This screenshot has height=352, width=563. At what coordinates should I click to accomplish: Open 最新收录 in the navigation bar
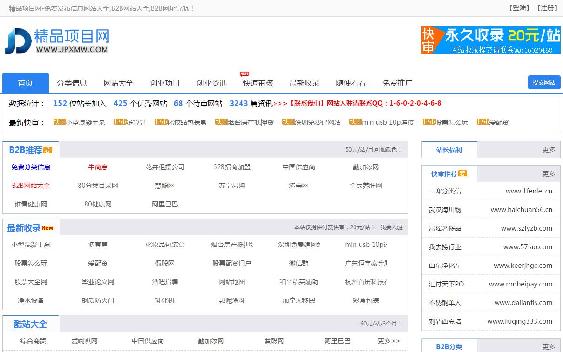pyautogui.click(x=304, y=83)
